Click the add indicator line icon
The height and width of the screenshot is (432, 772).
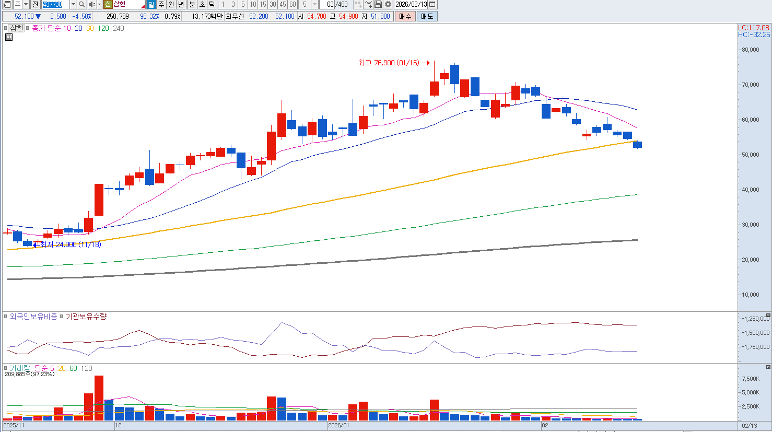[368, 5]
